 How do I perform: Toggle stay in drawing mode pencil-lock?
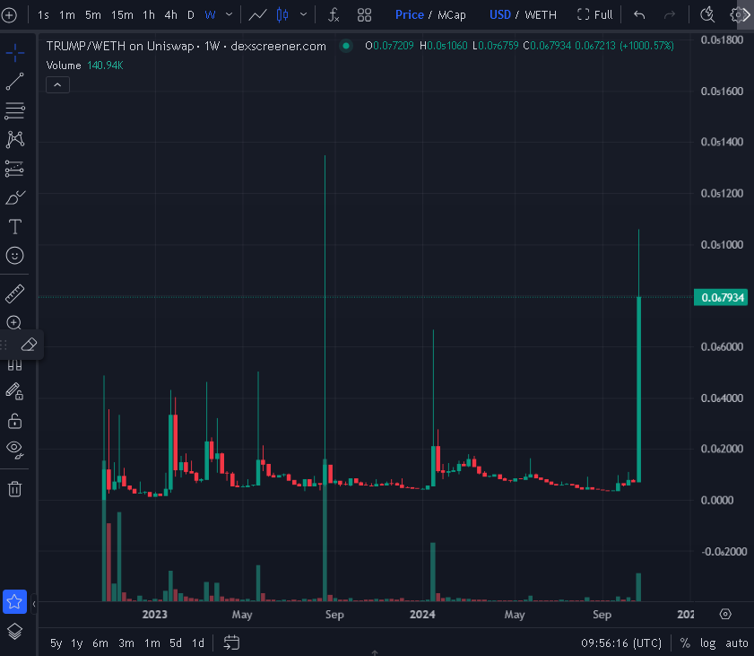[x=15, y=391]
